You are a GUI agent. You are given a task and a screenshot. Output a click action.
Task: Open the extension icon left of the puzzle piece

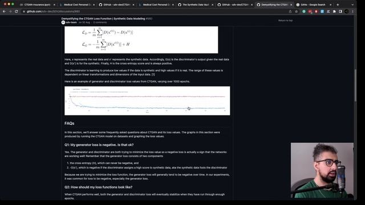(328, 11)
